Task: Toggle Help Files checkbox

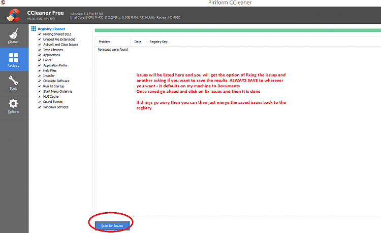Action: 39,70
